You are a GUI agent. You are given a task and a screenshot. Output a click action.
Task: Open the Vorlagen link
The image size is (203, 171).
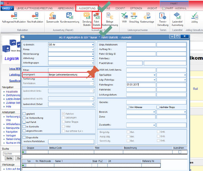(11, 135)
